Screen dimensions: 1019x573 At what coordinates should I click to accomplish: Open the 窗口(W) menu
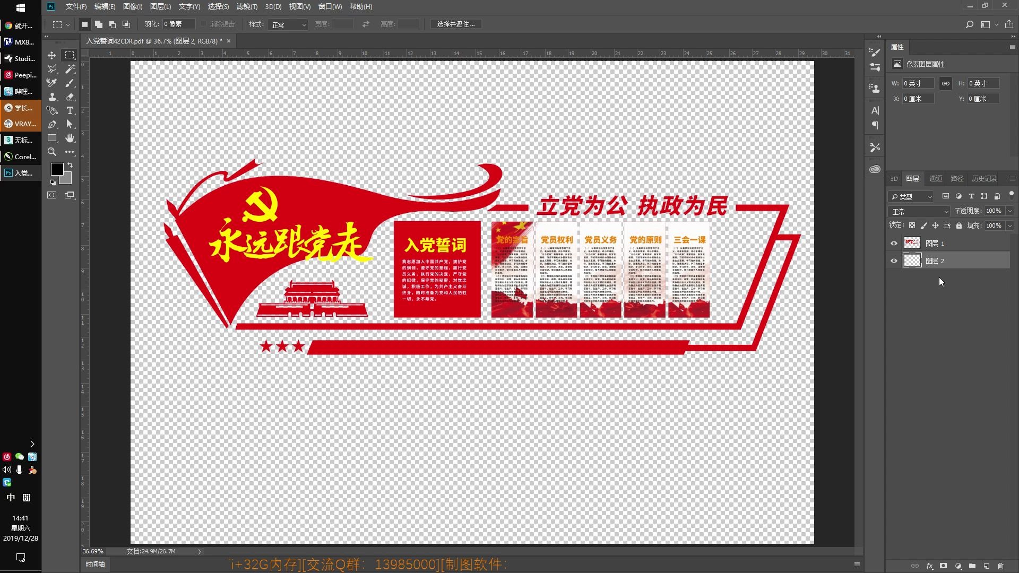coord(330,7)
